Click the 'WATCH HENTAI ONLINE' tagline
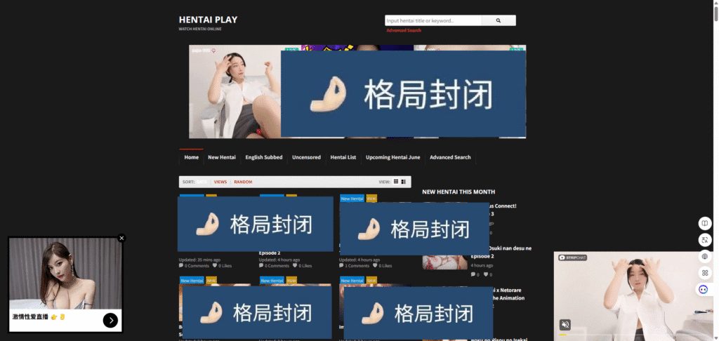 coord(200,29)
